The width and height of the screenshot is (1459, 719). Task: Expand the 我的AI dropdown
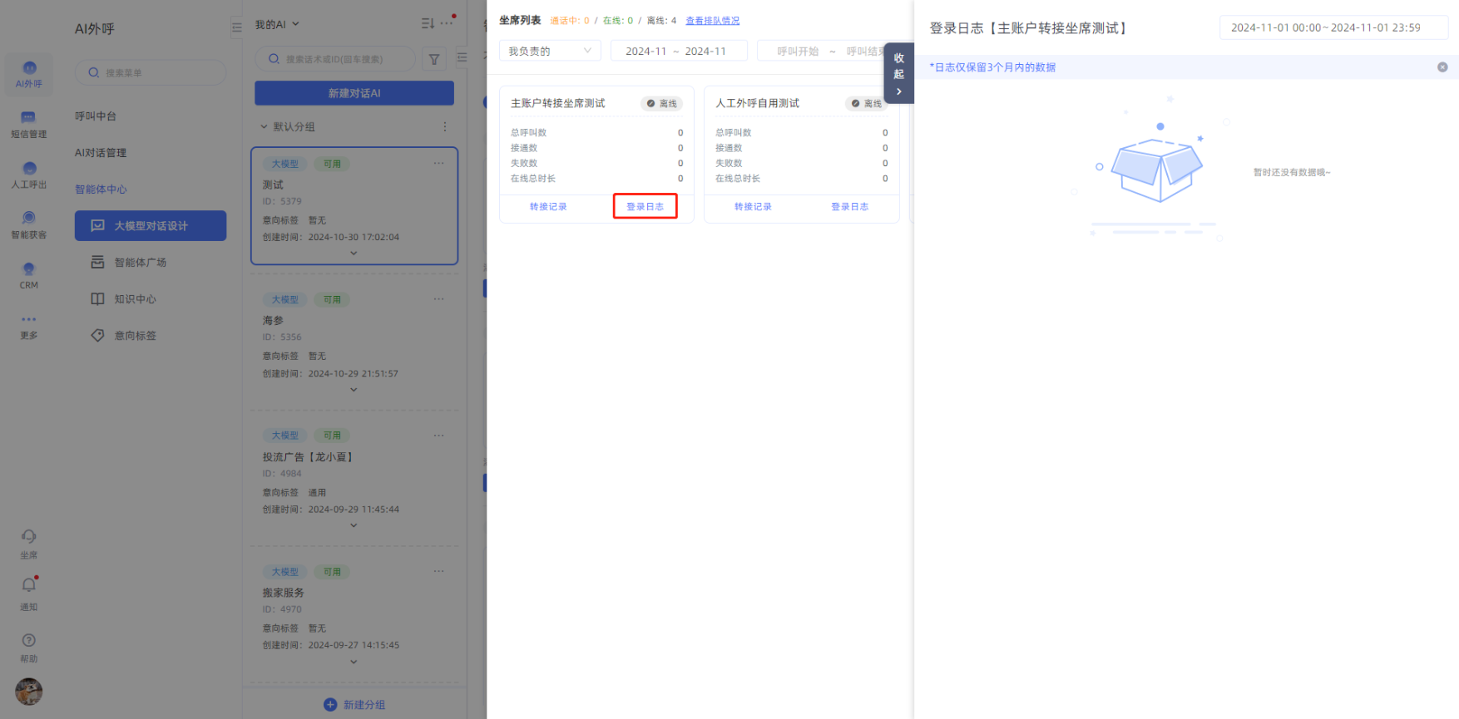277,24
